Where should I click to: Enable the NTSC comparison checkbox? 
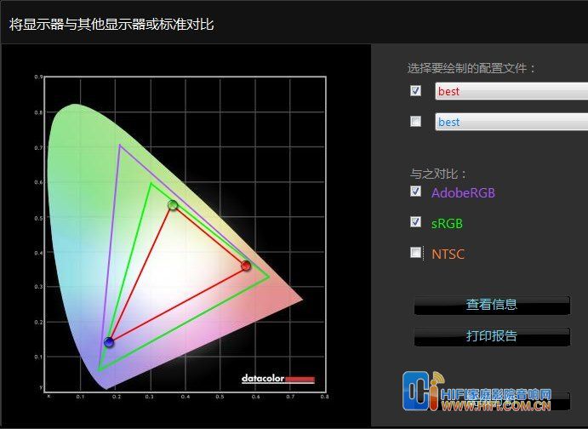415,253
